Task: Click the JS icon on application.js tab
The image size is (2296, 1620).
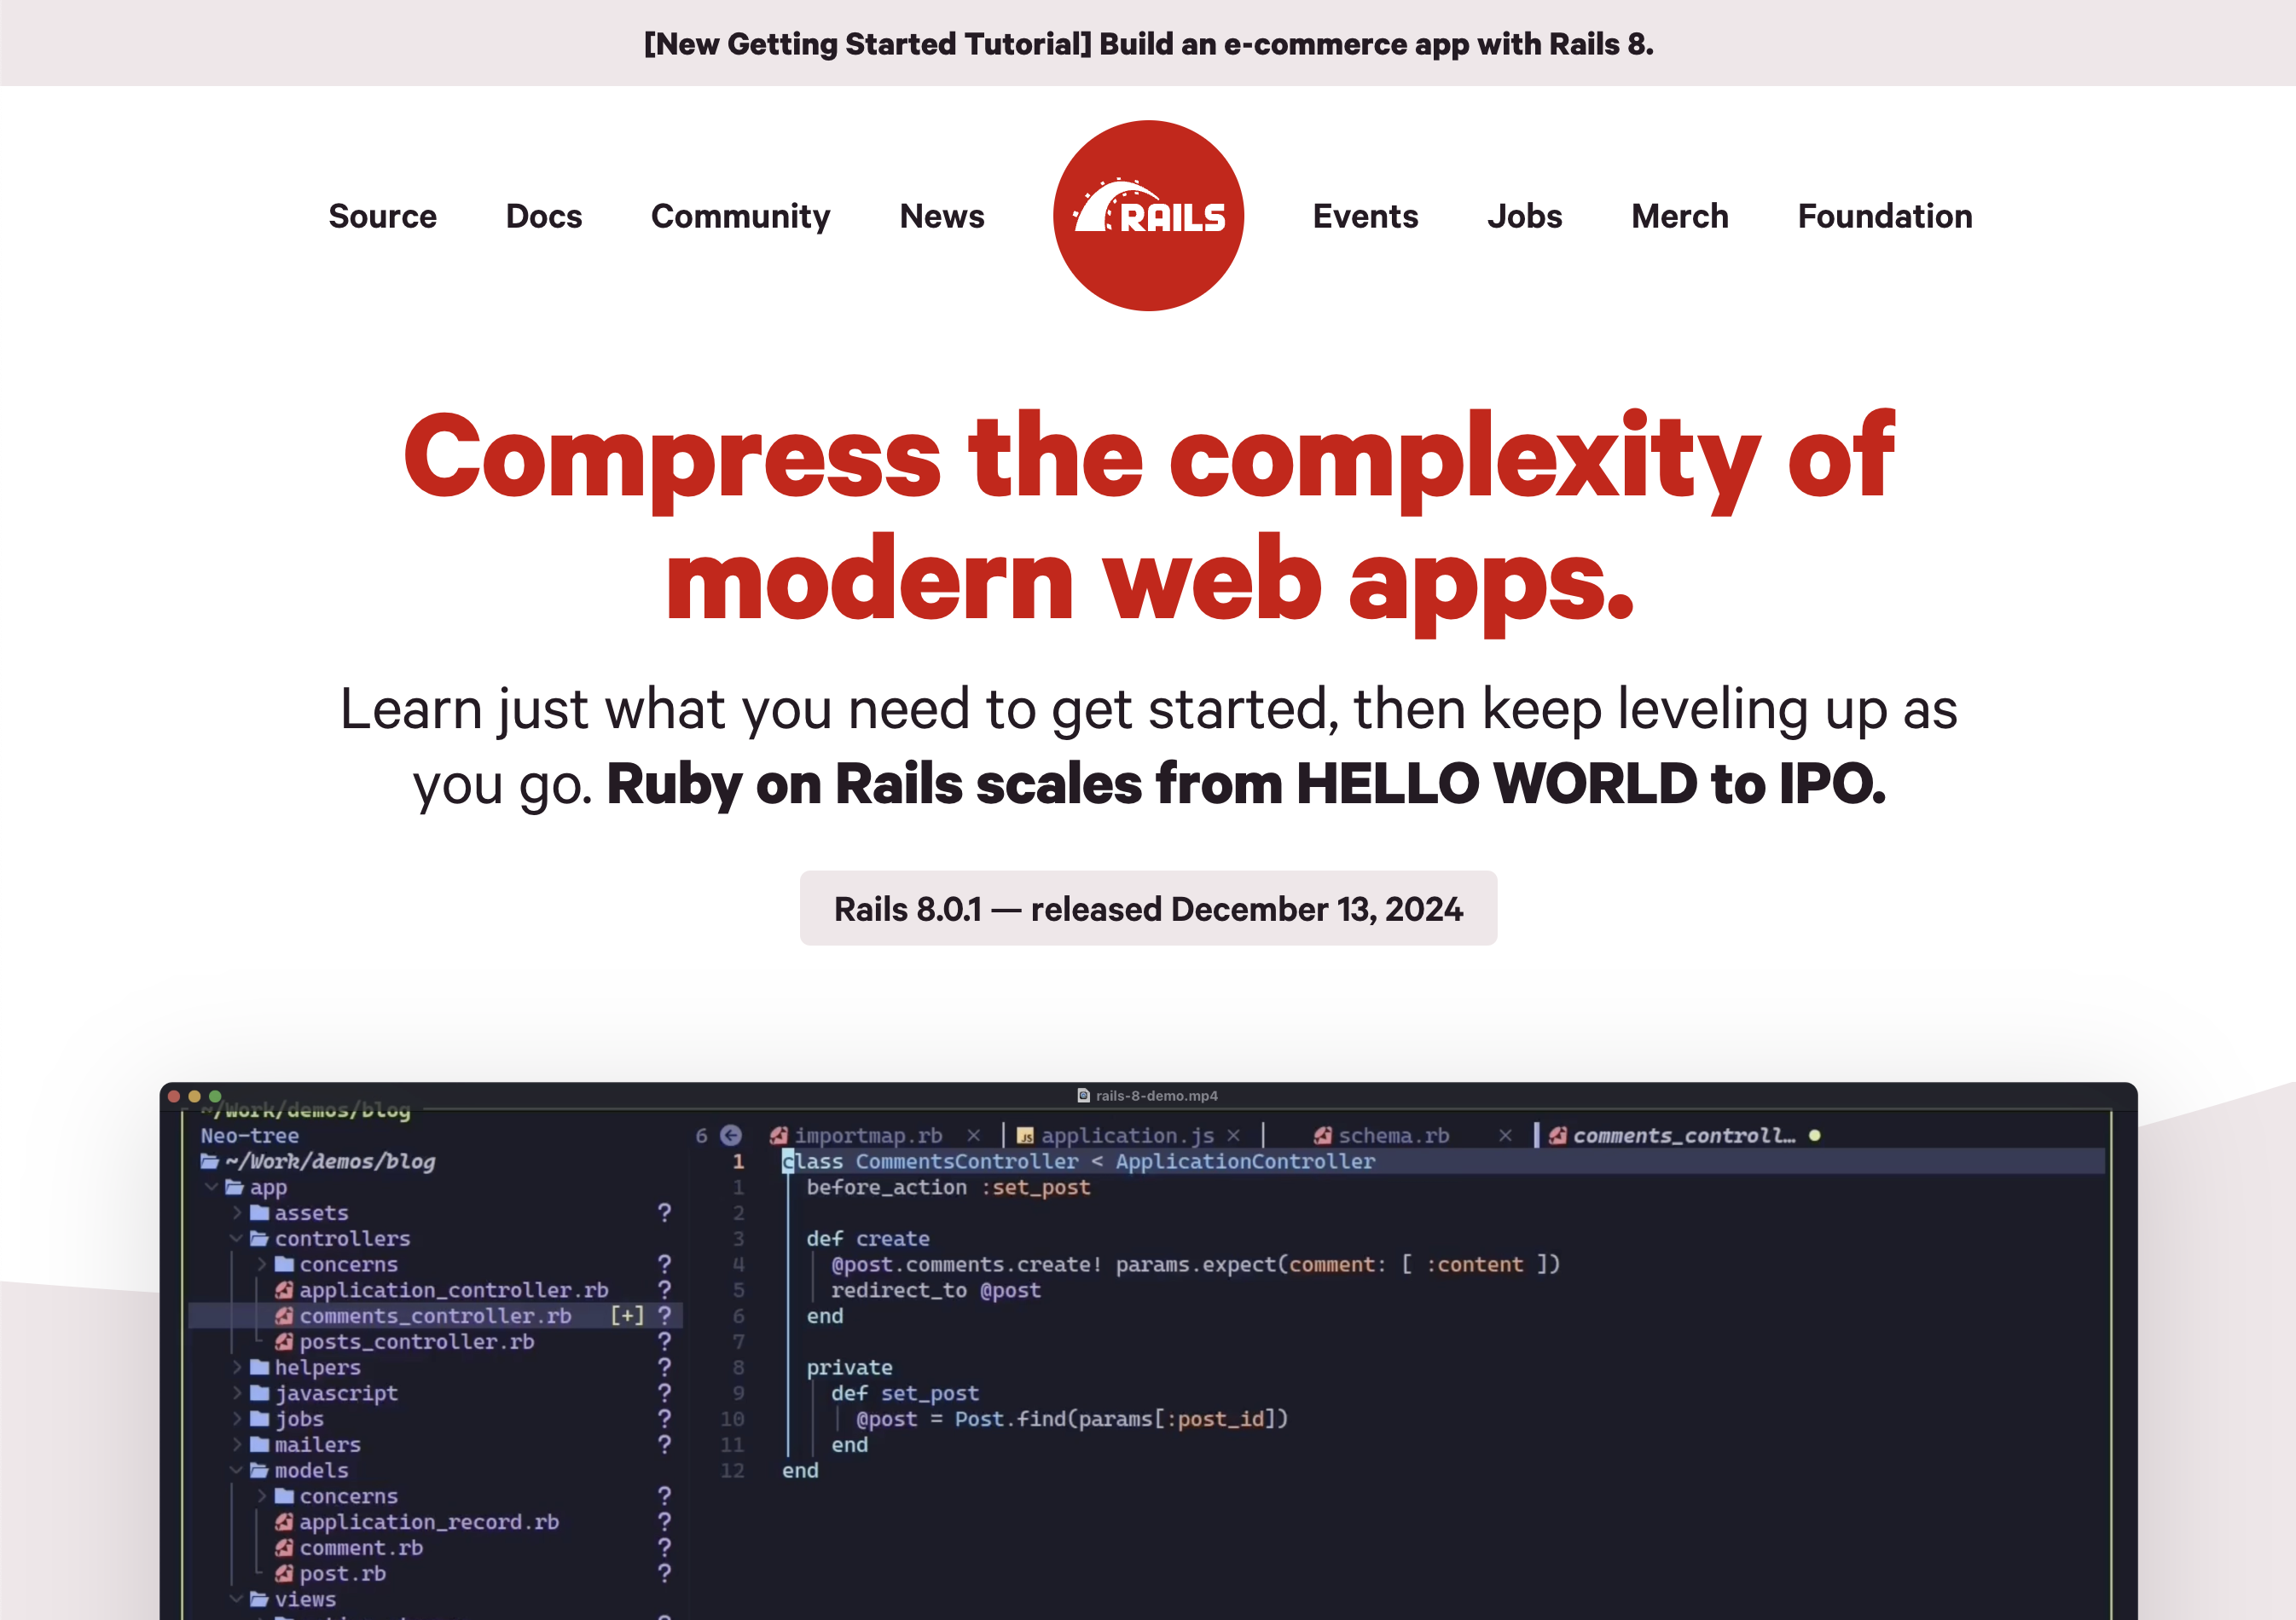Action: pos(1025,1136)
